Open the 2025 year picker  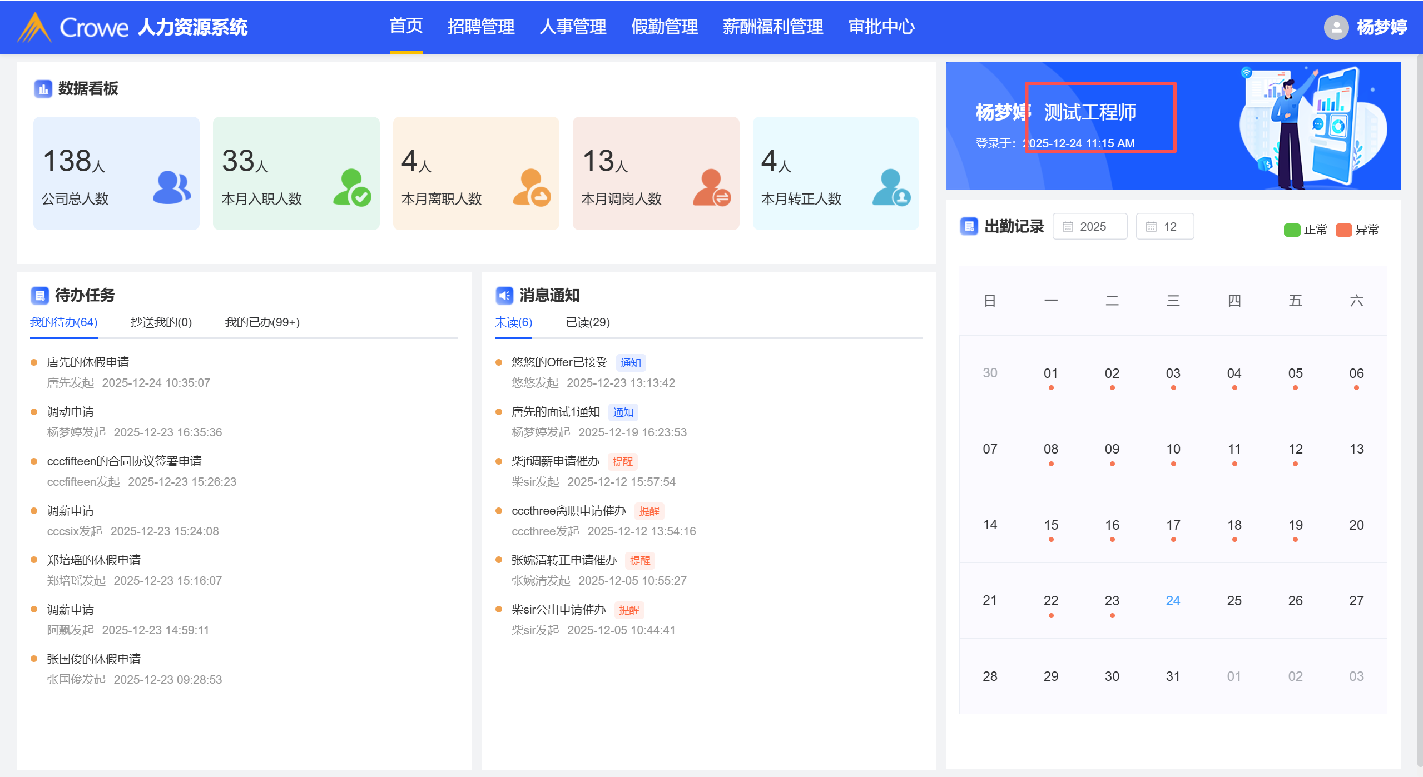1089,226
